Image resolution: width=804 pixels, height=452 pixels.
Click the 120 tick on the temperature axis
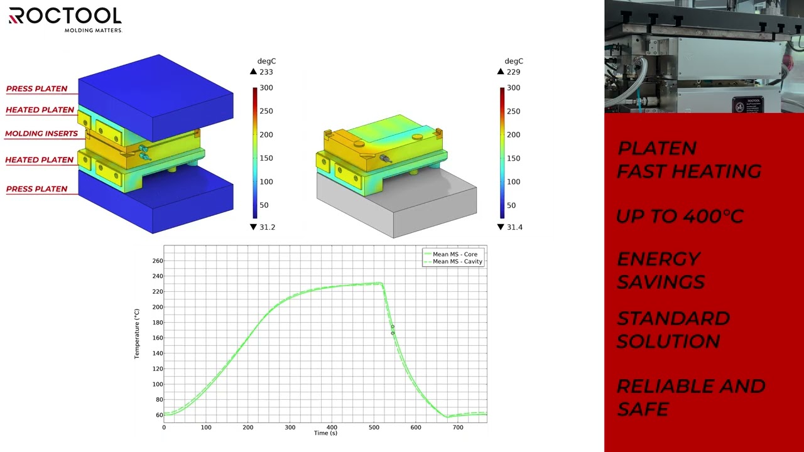158,369
